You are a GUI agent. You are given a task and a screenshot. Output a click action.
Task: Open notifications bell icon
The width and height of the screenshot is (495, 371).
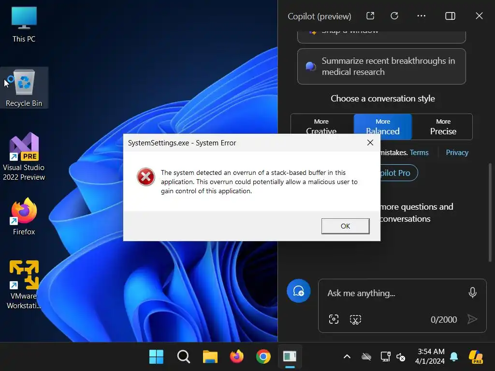click(x=454, y=357)
